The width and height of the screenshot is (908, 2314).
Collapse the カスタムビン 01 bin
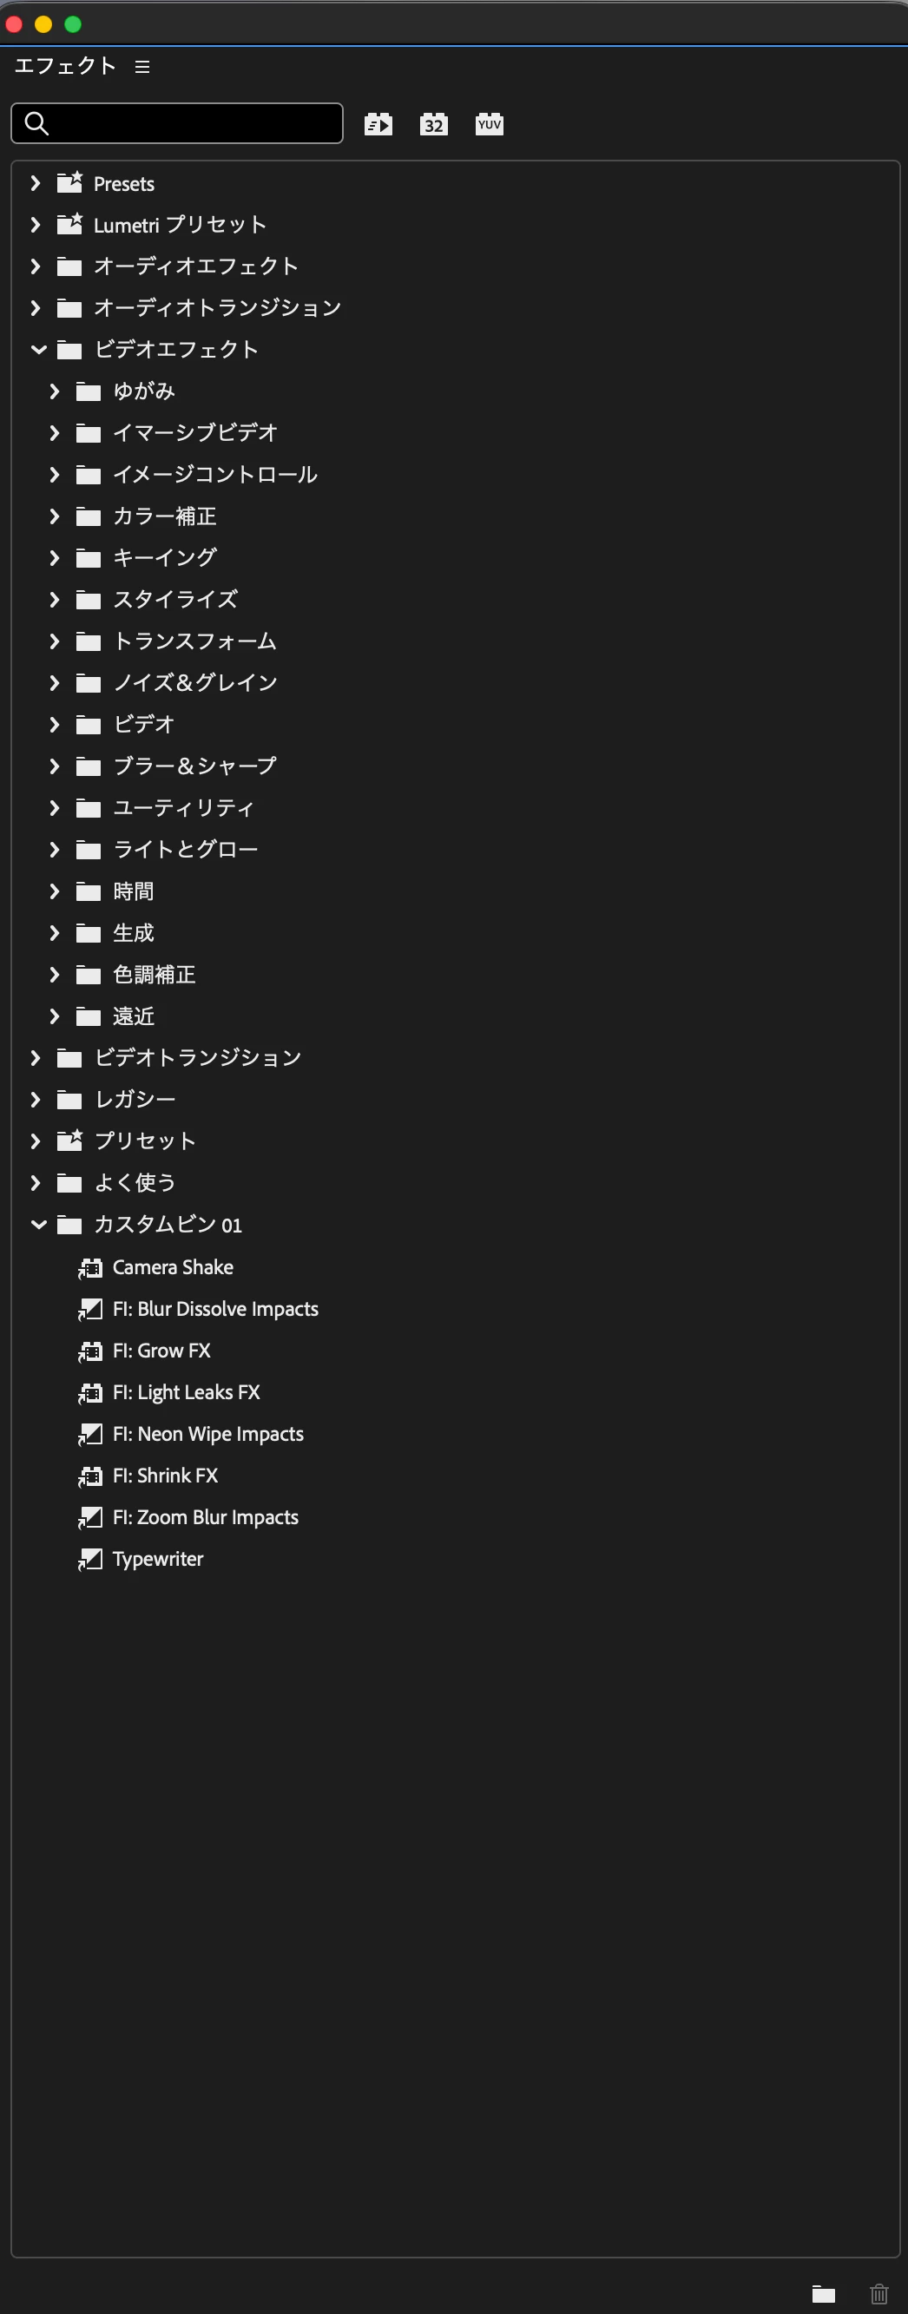pos(37,1225)
